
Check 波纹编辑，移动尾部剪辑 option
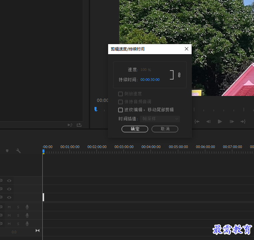pyautogui.click(x=120, y=110)
